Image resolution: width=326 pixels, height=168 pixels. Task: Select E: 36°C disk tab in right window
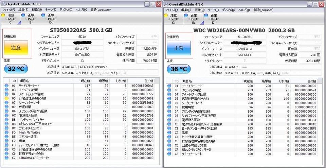194,19
